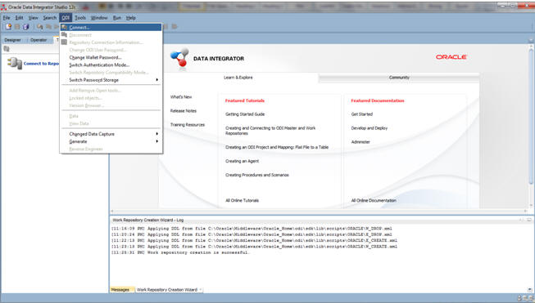
Task: Click the plug icon beside Connect to Repository
Action: 14,63
